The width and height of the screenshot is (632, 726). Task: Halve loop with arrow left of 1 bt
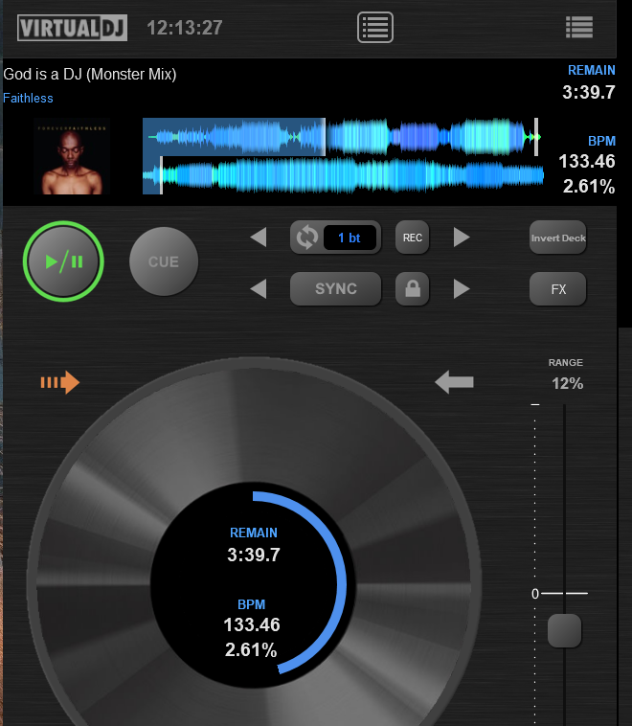(259, 238)
